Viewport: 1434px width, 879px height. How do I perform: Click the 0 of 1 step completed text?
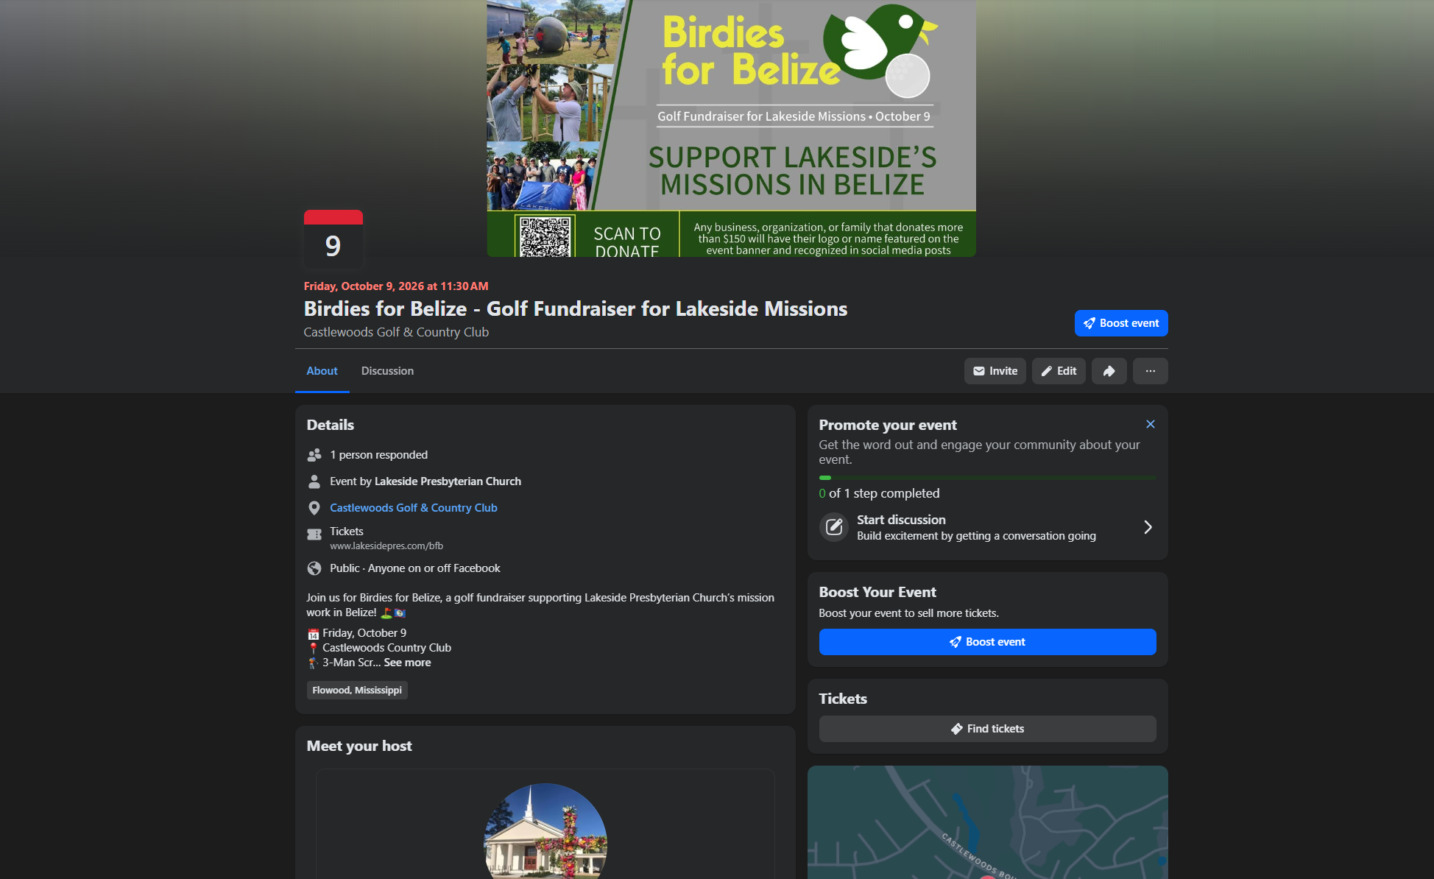tap(879, 493)
